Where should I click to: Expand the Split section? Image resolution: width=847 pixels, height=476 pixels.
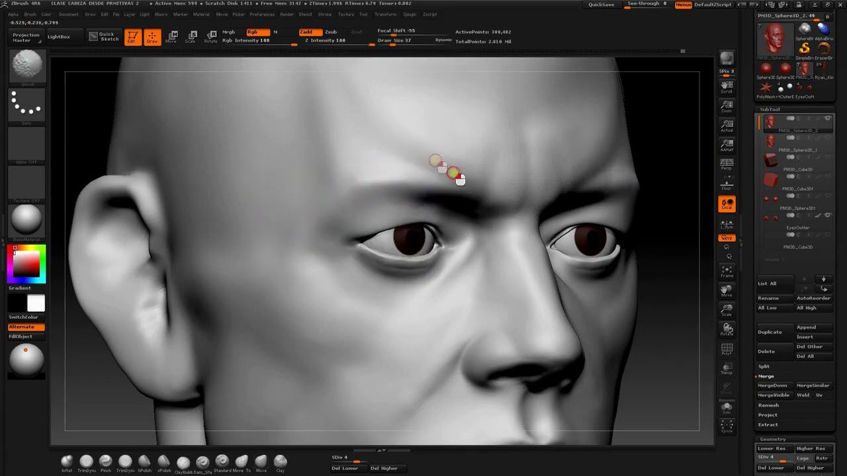pyautogui.click(x=764, y=366)
